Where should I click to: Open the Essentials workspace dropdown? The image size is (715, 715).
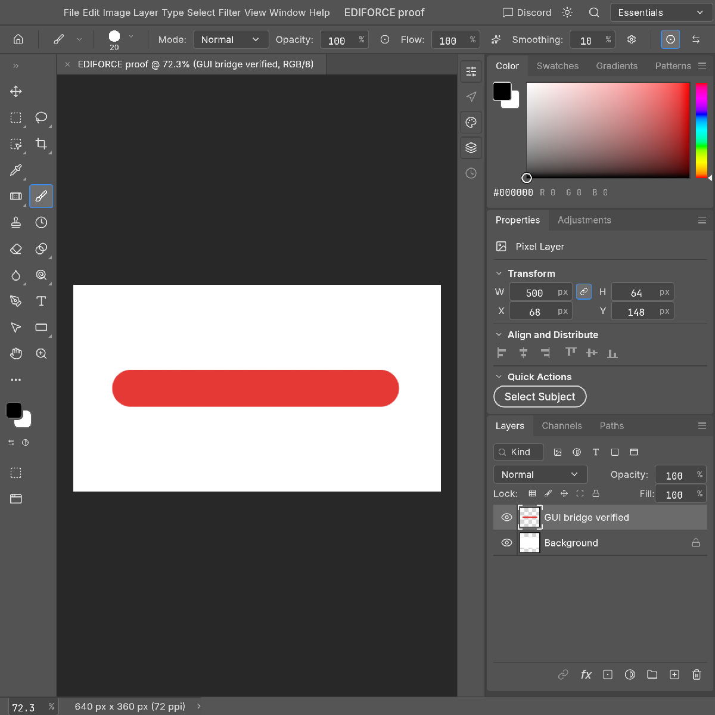[661, 13]
